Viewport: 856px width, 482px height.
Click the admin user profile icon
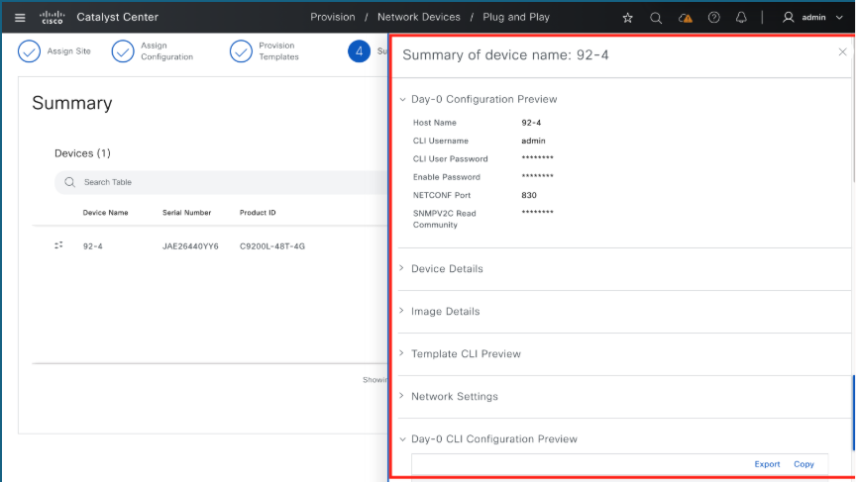coord(788,18)
